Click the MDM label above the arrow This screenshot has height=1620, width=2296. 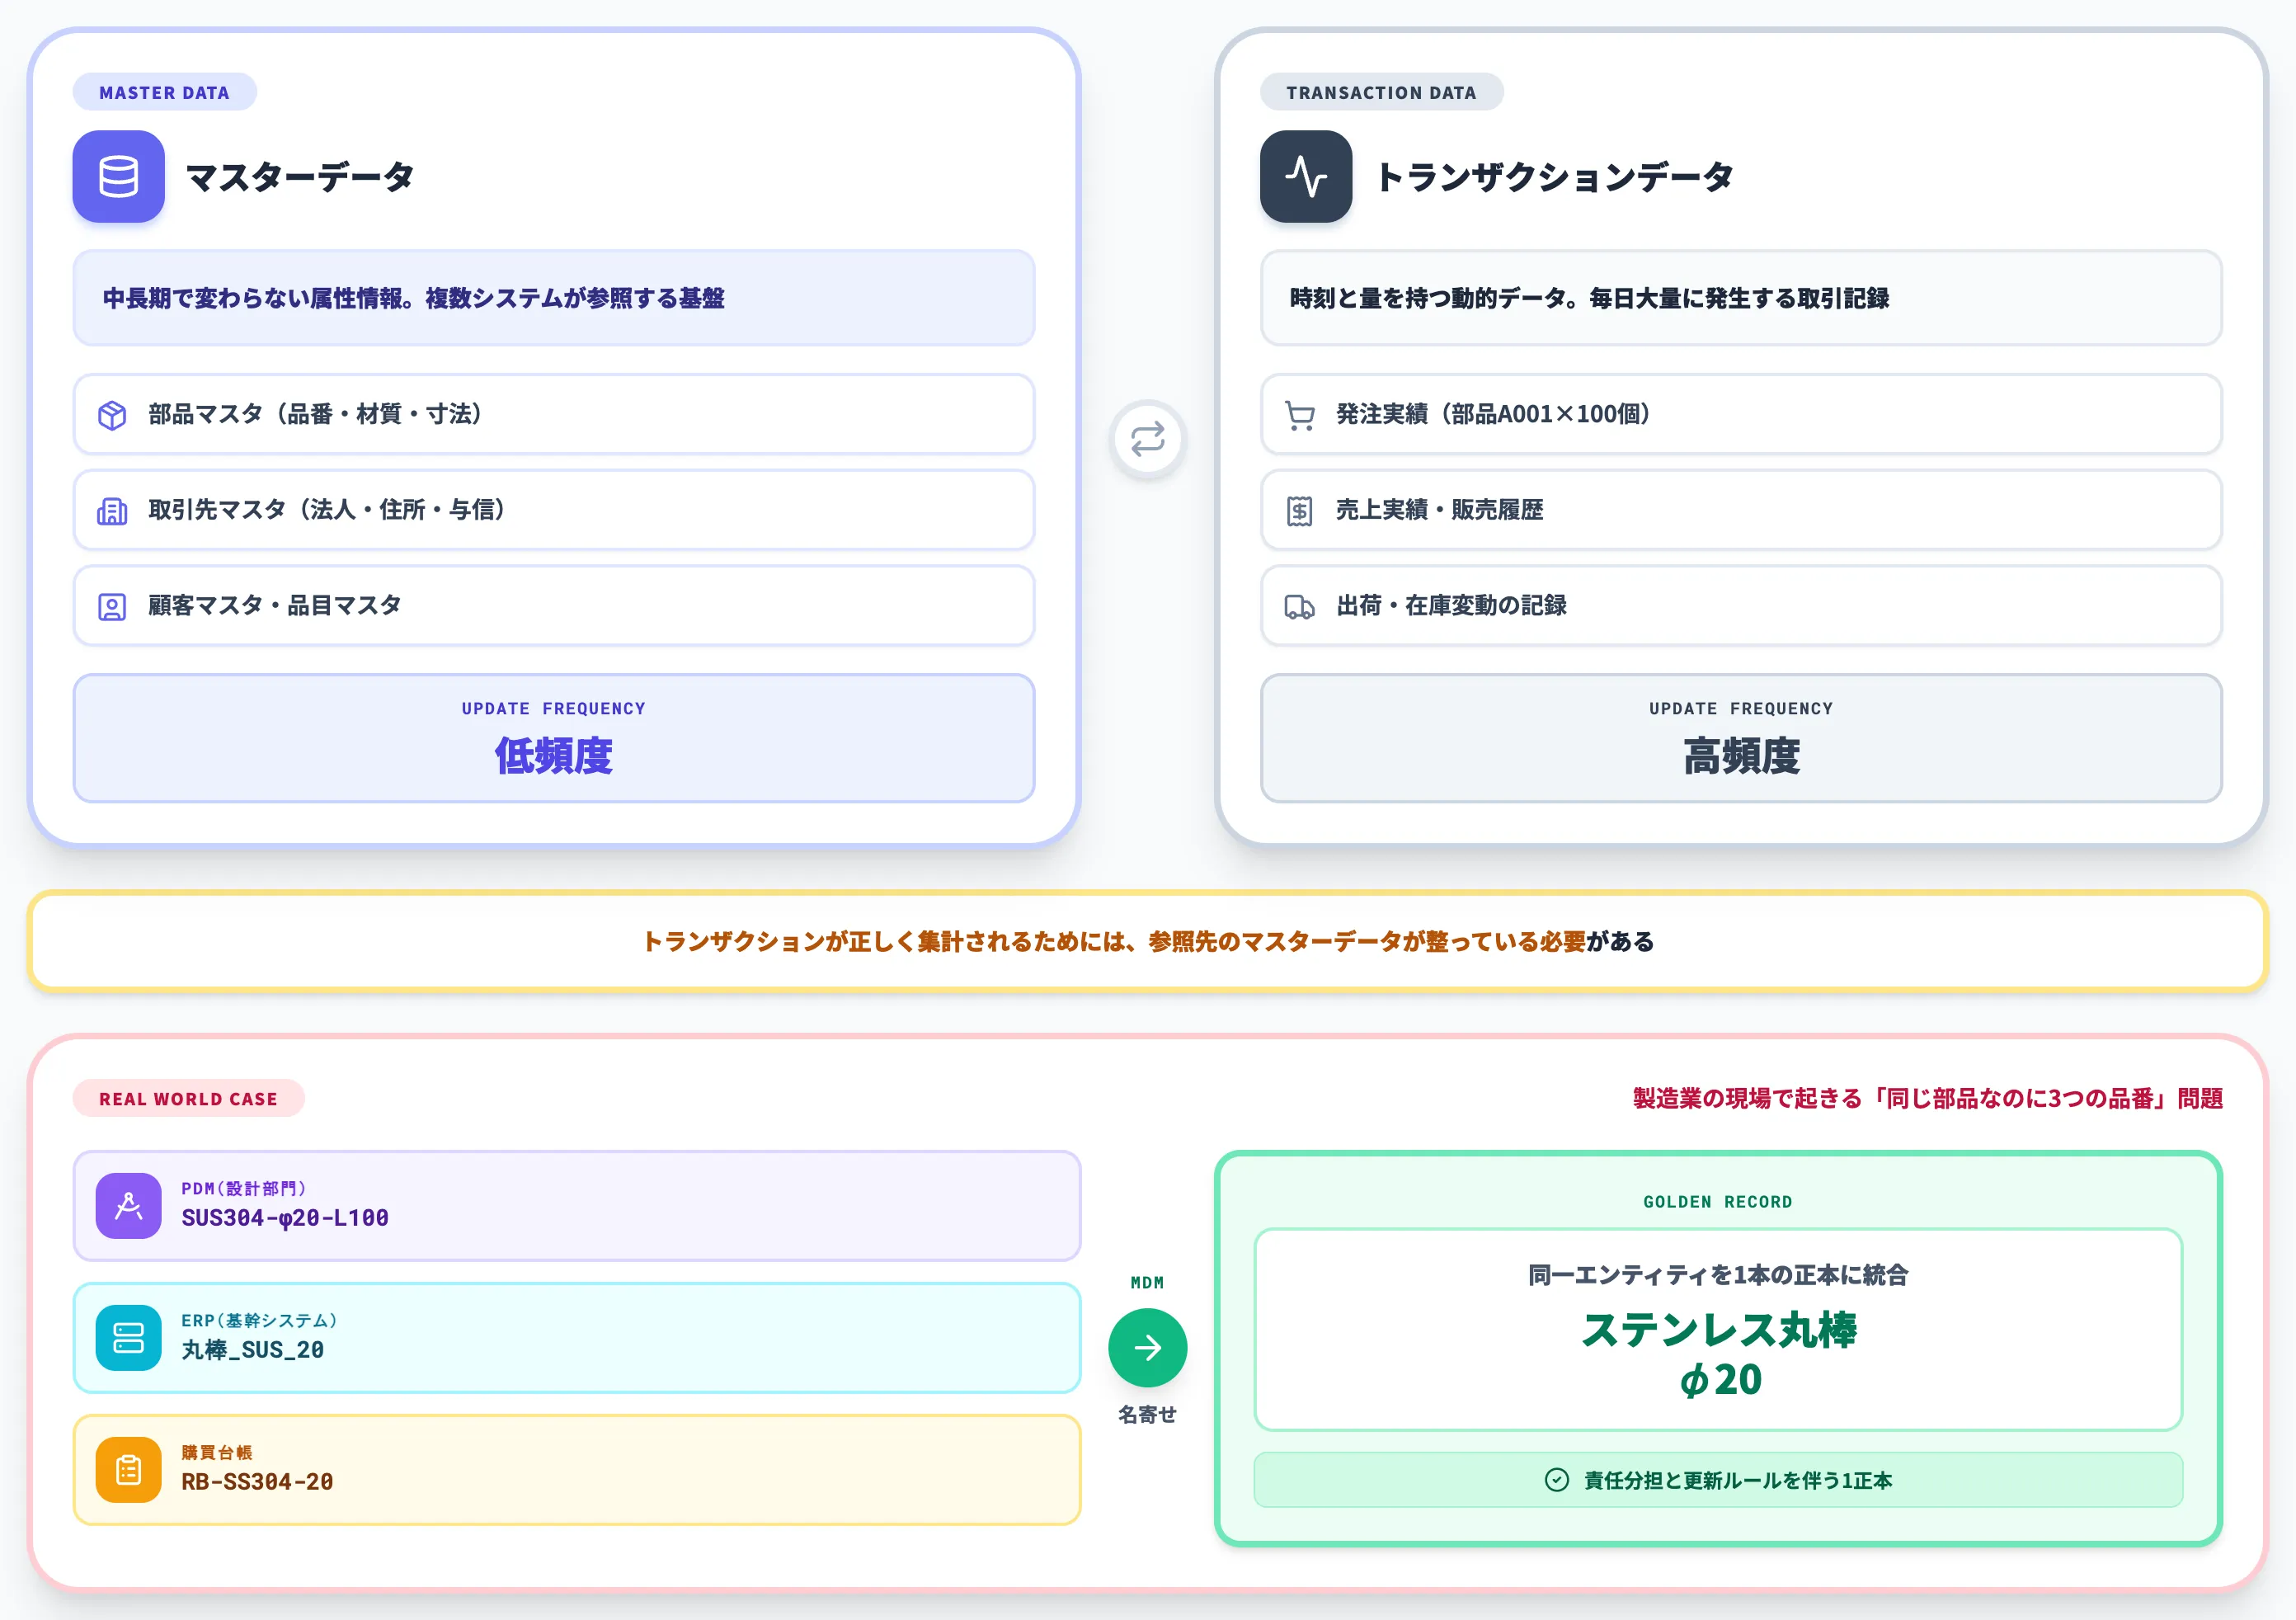click(1148, 1282)
